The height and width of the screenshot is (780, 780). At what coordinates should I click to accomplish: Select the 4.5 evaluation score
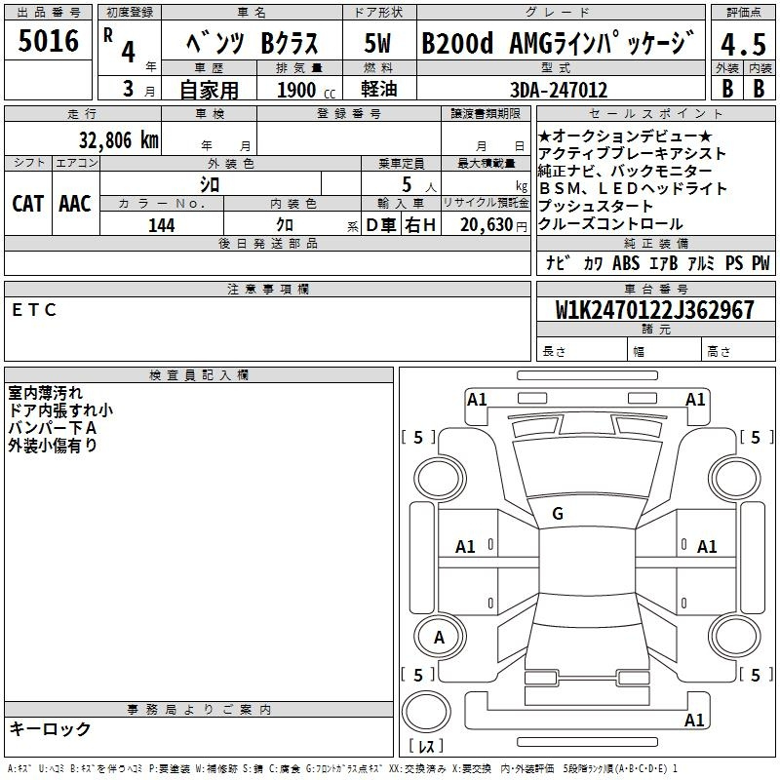743,45
